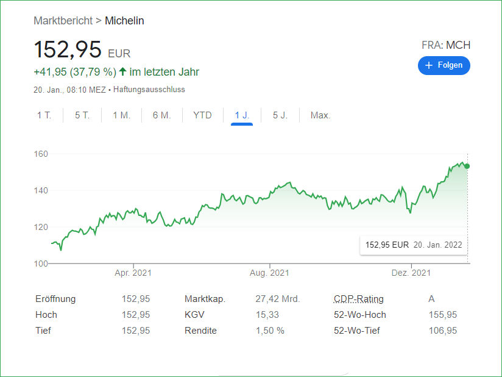Click the KGV value 15,33

pyautogui.click(x=267, y=315)
